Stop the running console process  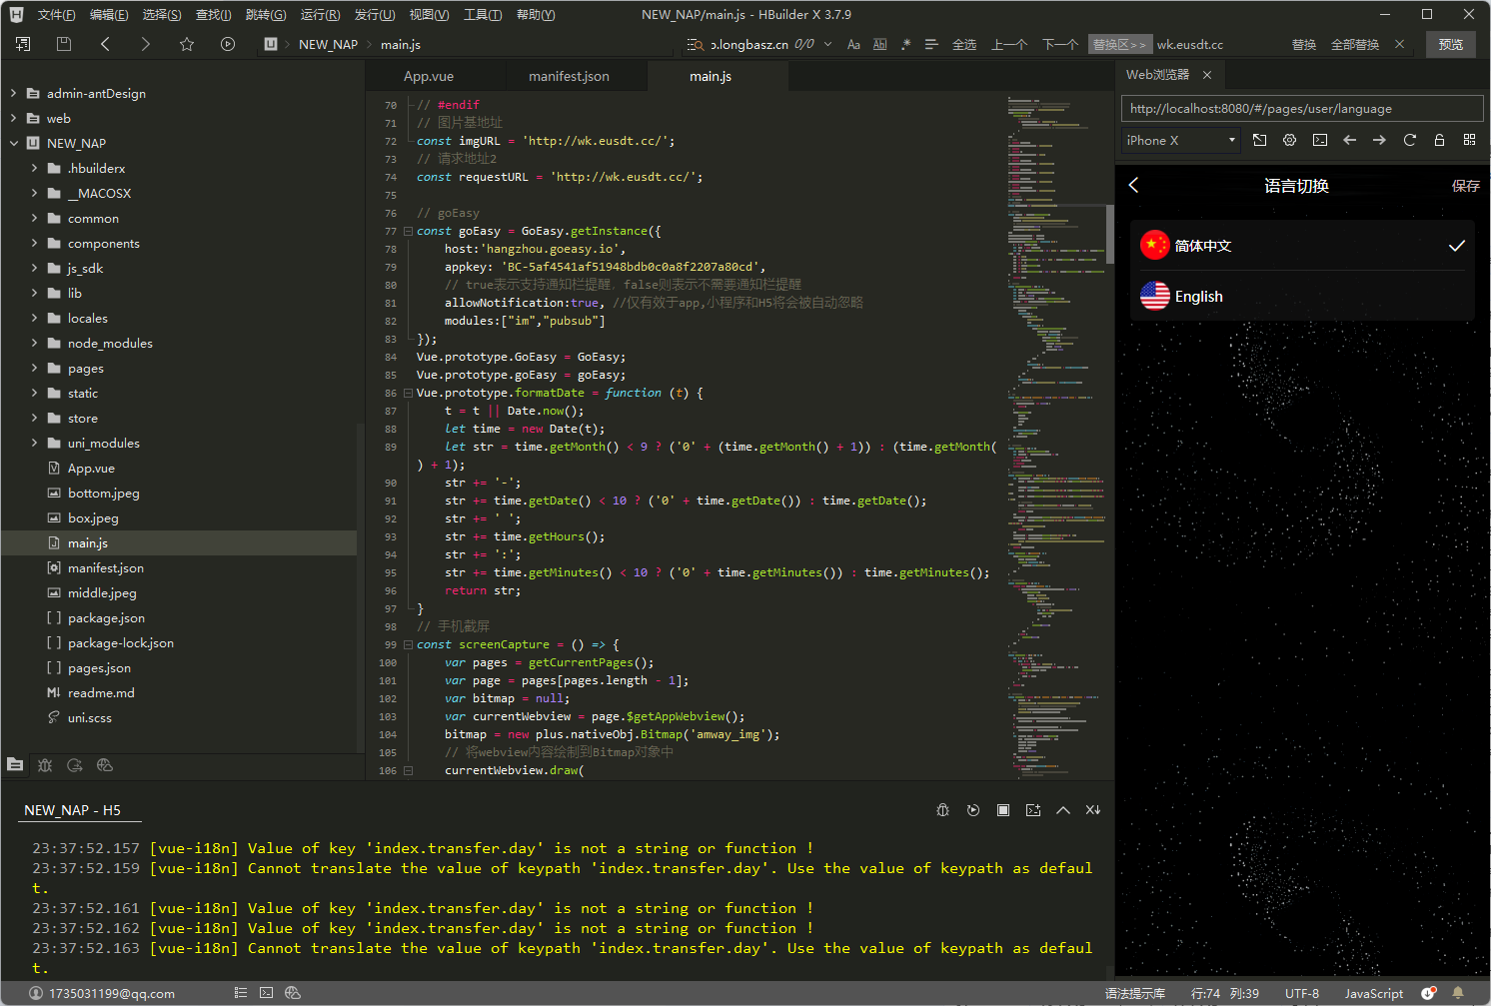tap(1002, 810)
